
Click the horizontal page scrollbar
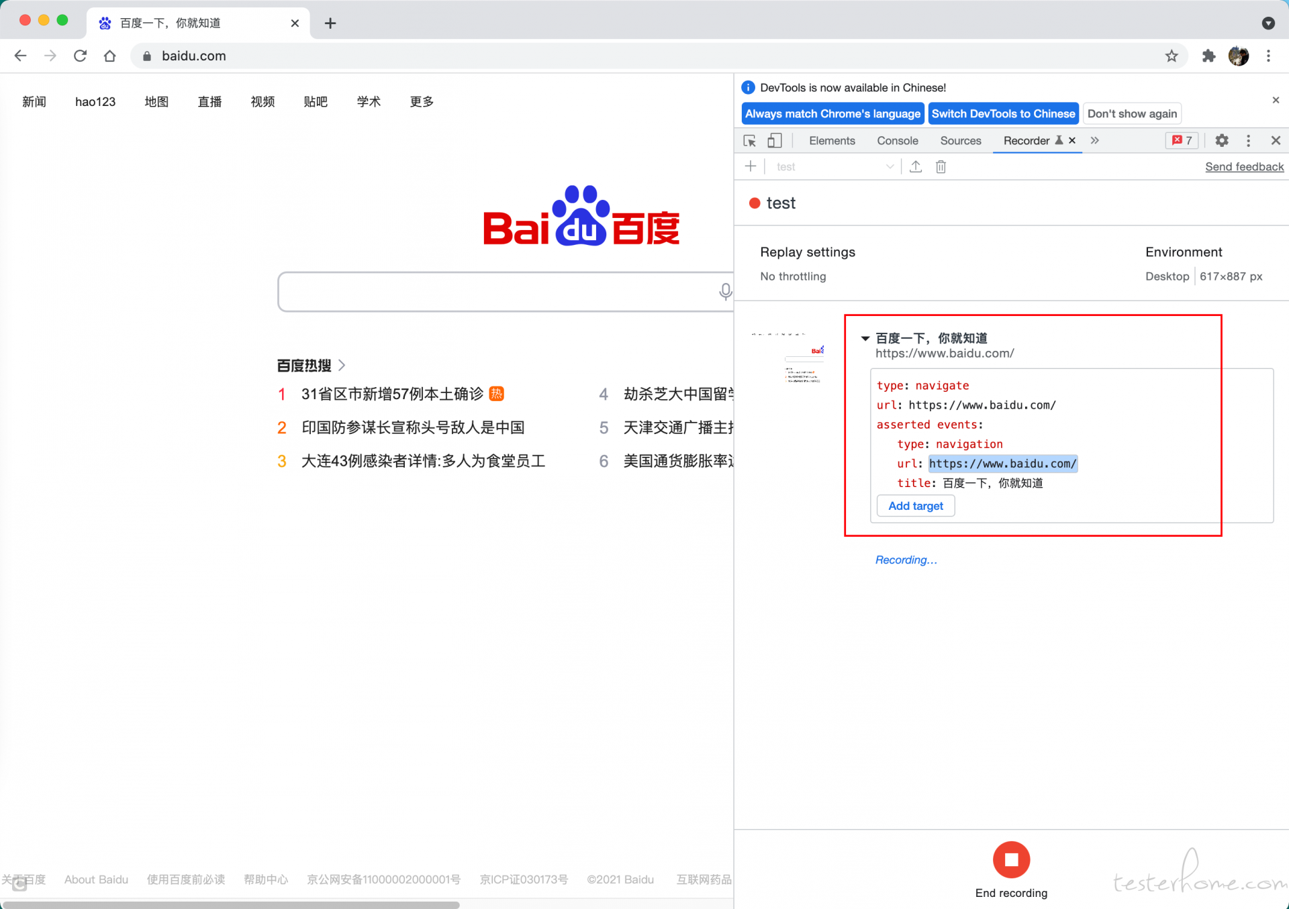click(x=230, y=904)
